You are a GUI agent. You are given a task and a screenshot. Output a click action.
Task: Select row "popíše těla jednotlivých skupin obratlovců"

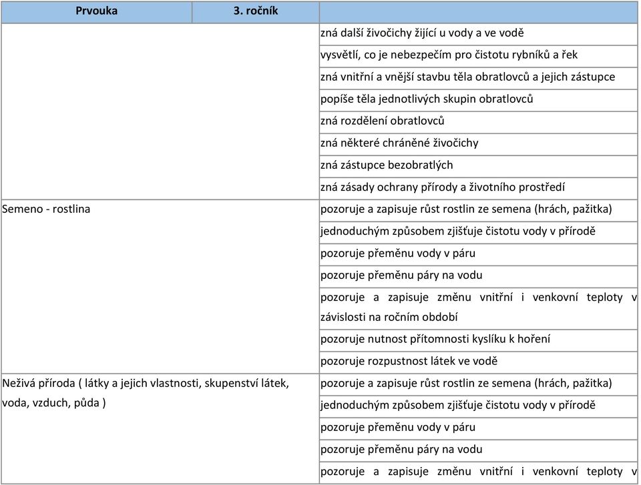(x=478, y=100)
